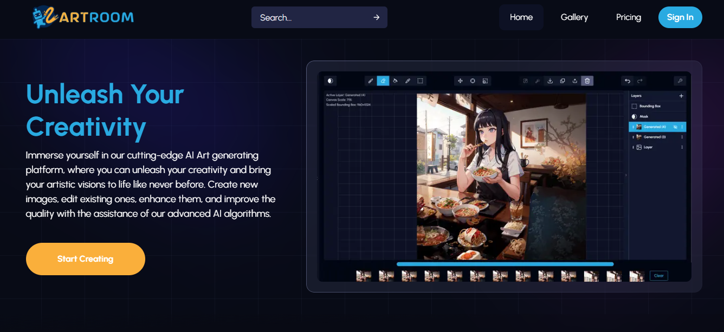Viewport: 724px width, 332px height.
Task: Click the fit-to-bounding-box icon
Action: coord(485,81)
